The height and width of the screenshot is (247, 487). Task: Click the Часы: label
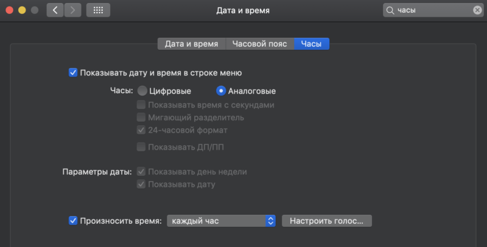[x=121, y=91]
